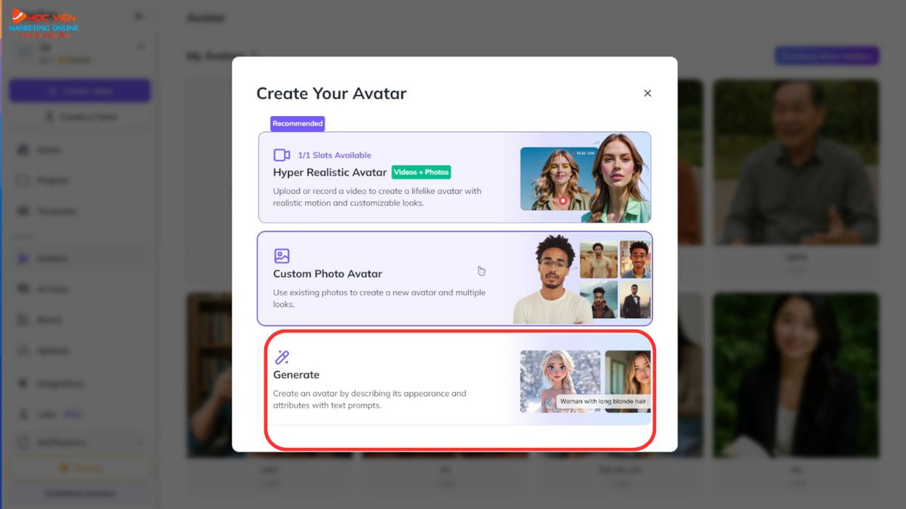Click the Create Your Avatar heading
Image resolution: width=906 pixels, height=509 pixels.
coord(331,94)
